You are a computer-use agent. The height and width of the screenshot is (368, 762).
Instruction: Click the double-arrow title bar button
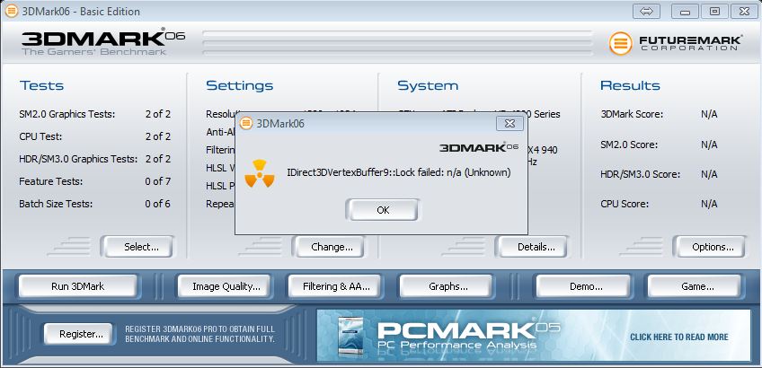coord(646,11)
